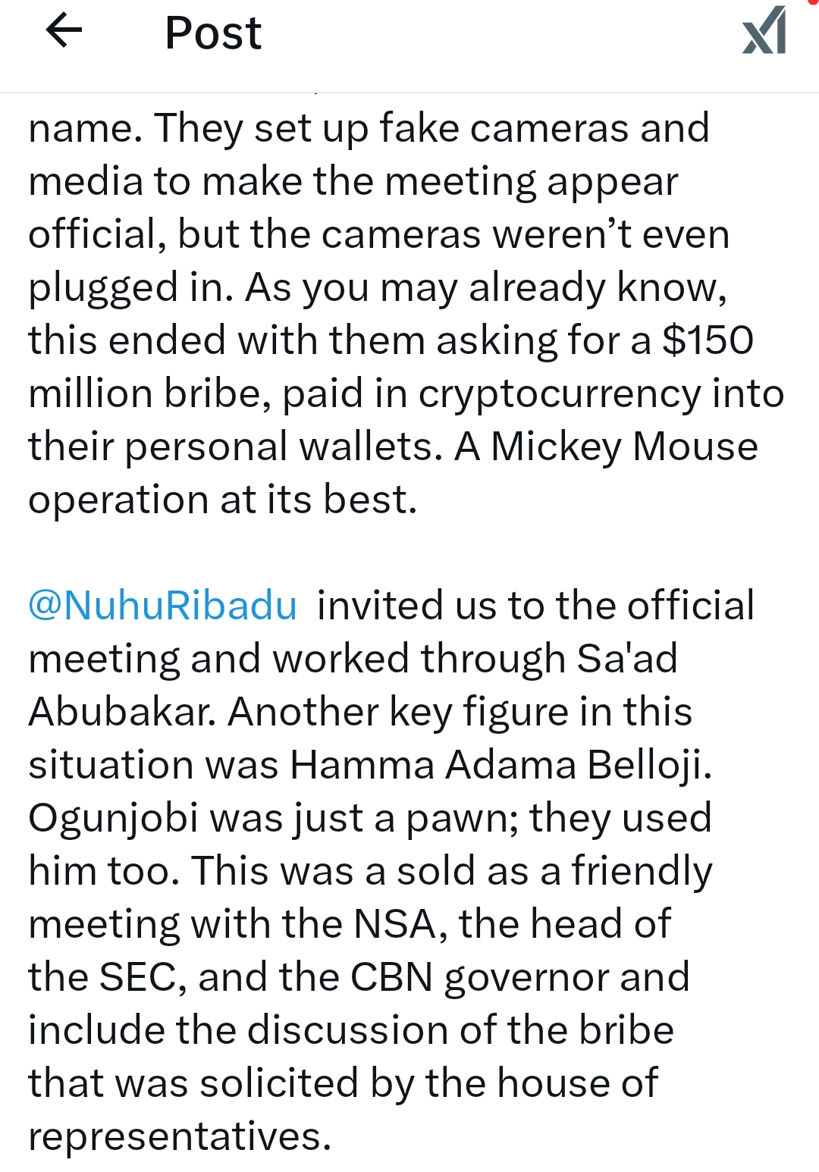Click the name "Ogunjobi" in the post
The width and height of the screenshot is (819, 1172).
click(113, 819)
